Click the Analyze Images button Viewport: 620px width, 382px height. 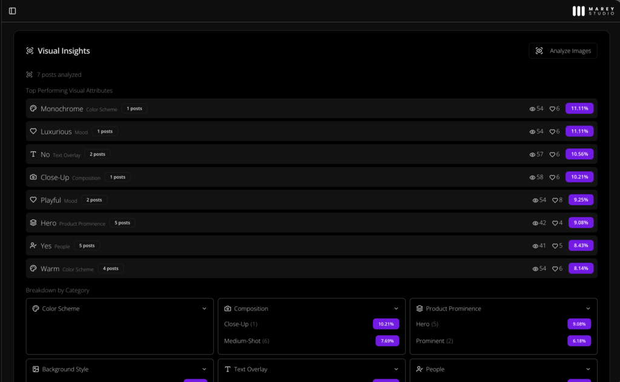pos(562,51)
